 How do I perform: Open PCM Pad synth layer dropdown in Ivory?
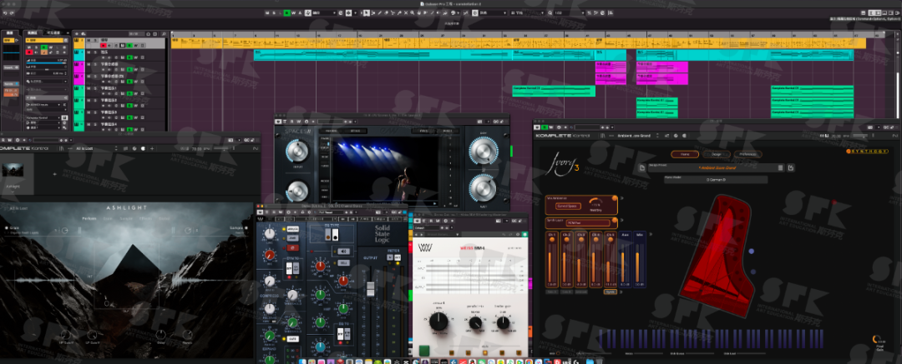pos(588,222)
